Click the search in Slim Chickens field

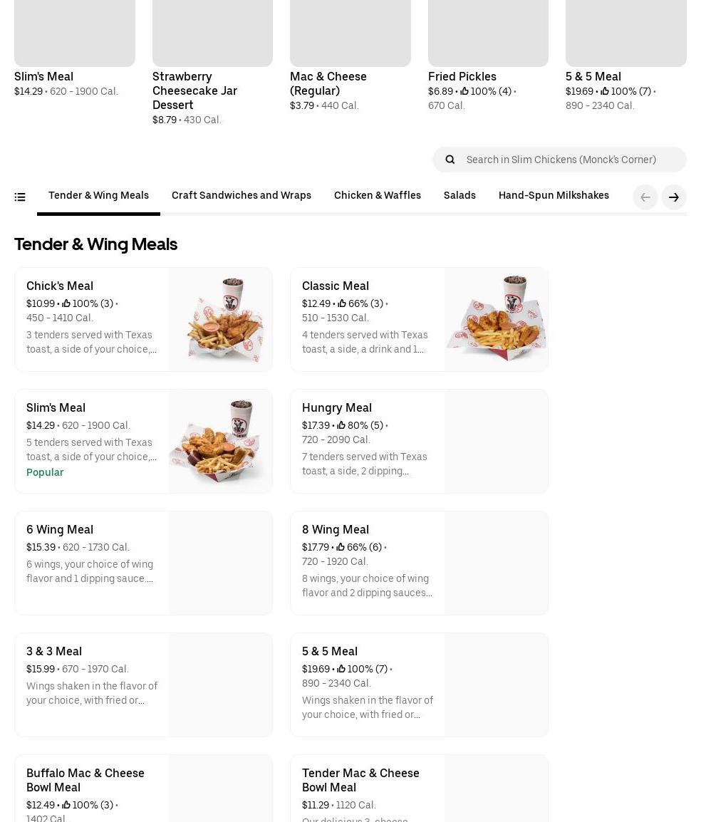(x=570, y=160)
